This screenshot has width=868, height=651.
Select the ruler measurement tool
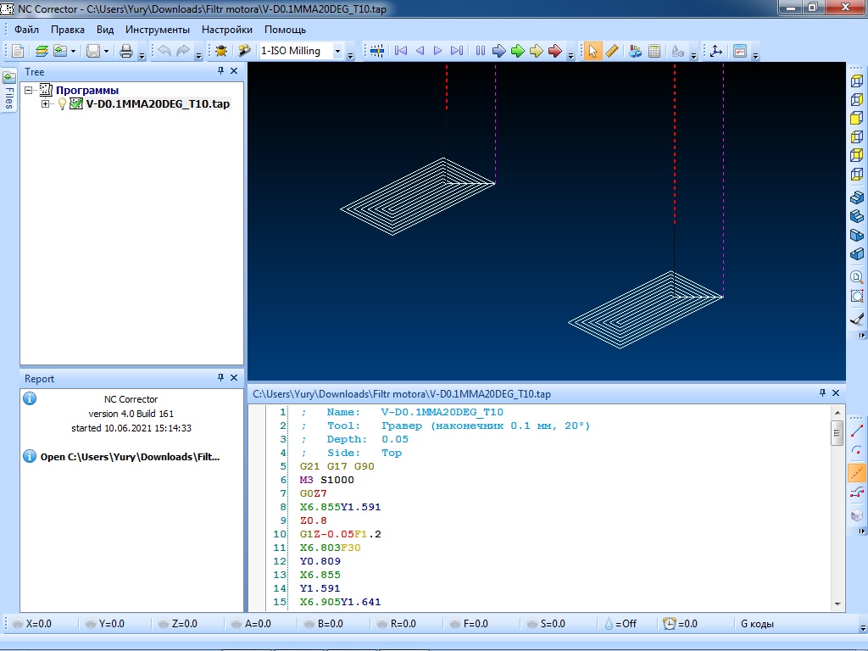pos(612,51)
